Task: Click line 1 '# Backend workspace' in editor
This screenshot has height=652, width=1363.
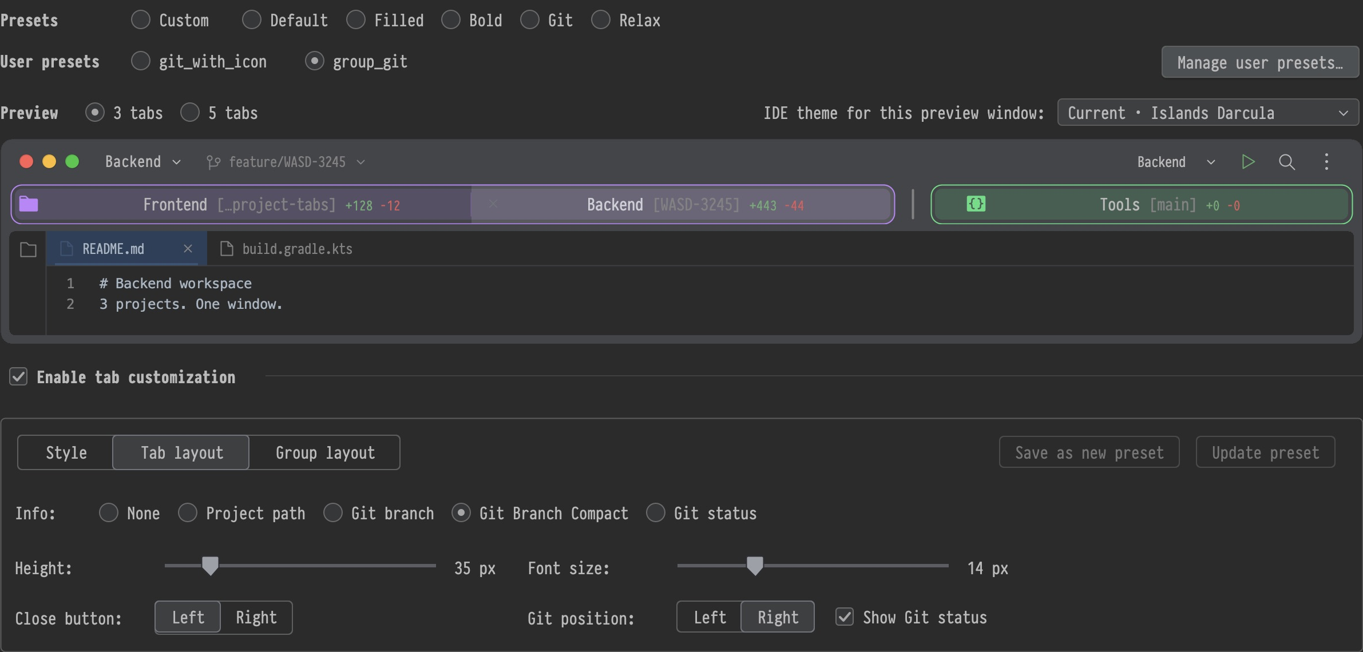Action: click(176, 283)
